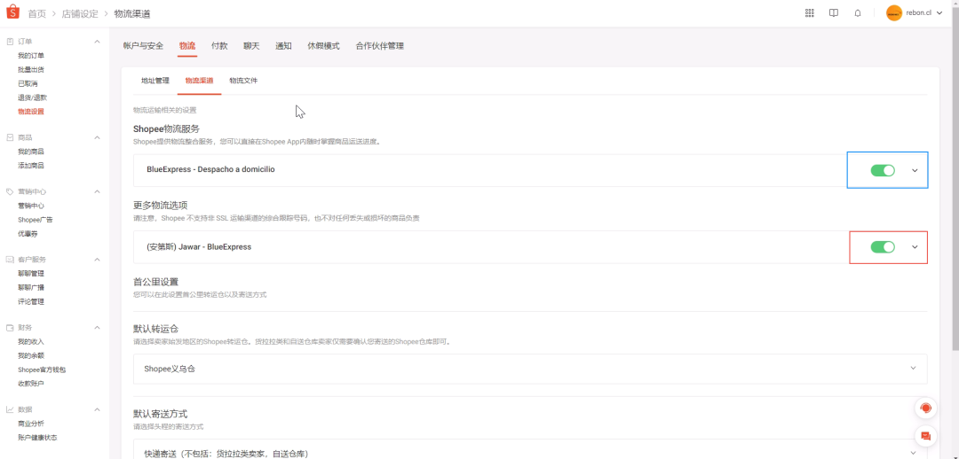The width and height of the screenshot is (959, 459).
Task: Open the 休假模式 tab
Action: pos(323,46)
